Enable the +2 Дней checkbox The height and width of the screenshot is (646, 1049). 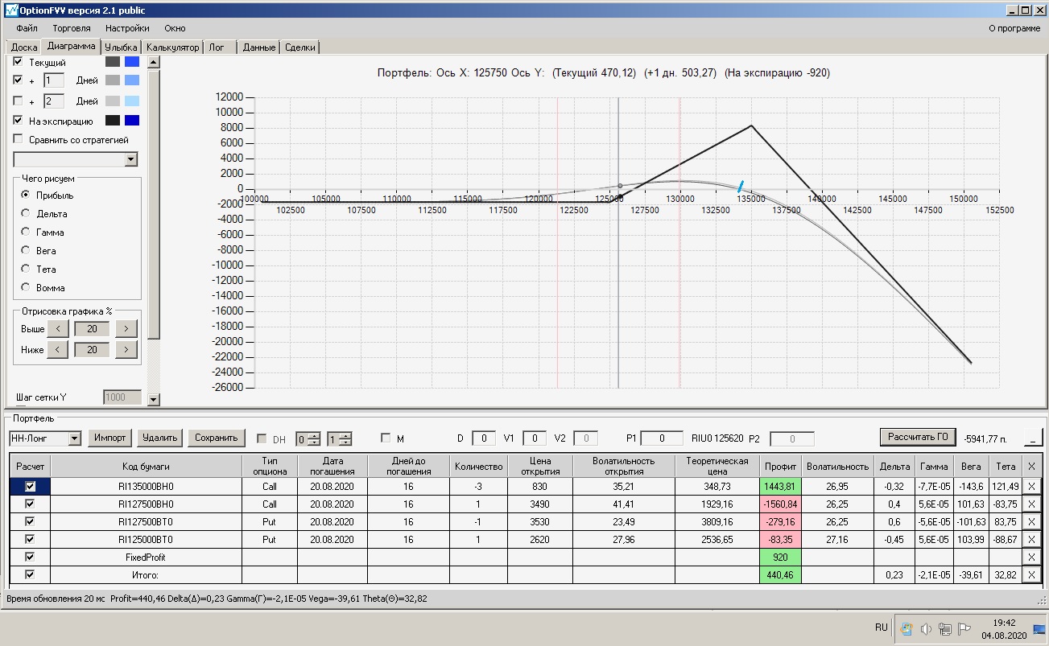[19, 101]
